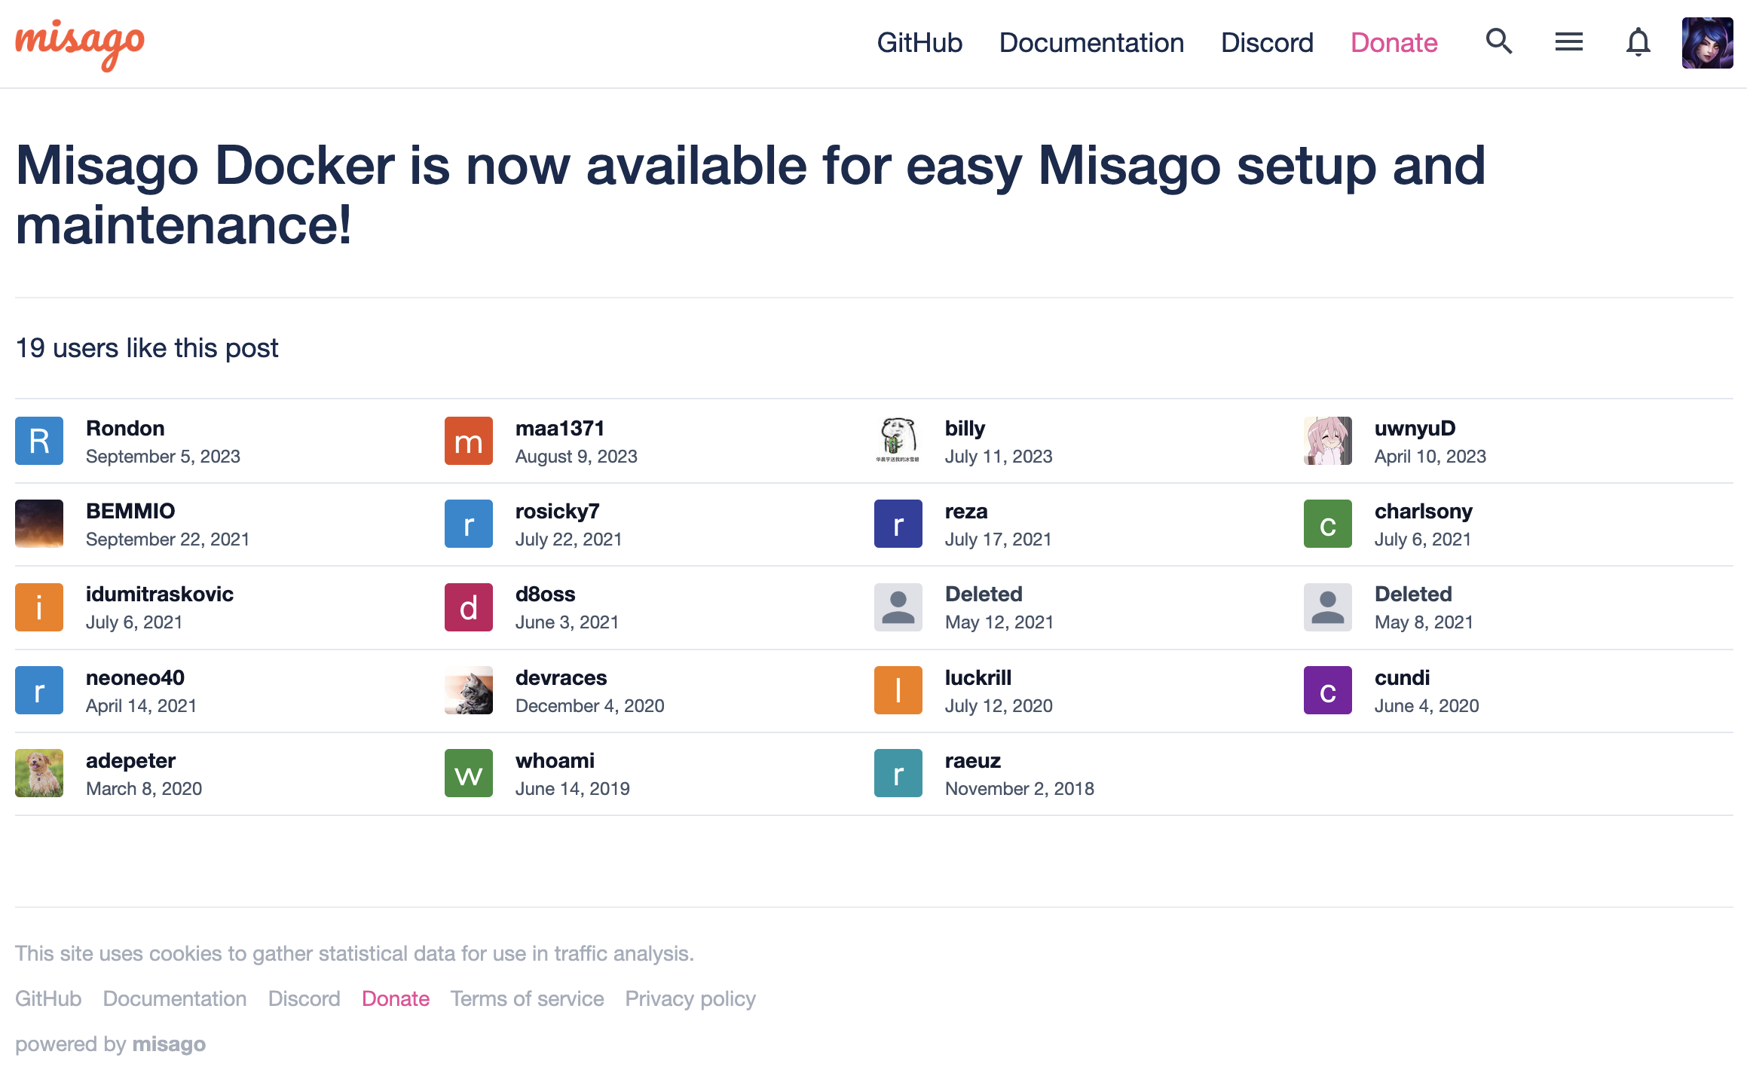
Task: Open the hamburger menu icon
Action: coord(1568,42)
